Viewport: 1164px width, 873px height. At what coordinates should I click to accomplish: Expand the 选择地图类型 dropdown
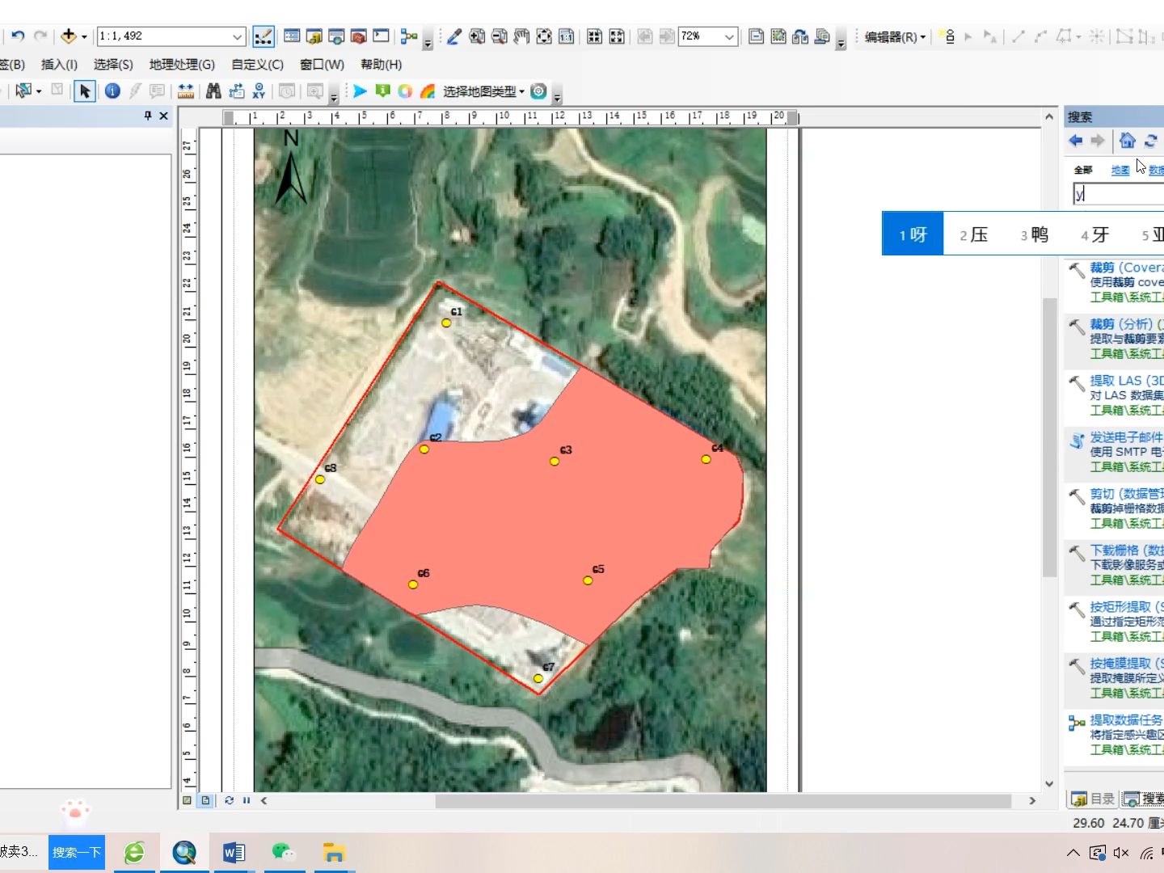521,91
